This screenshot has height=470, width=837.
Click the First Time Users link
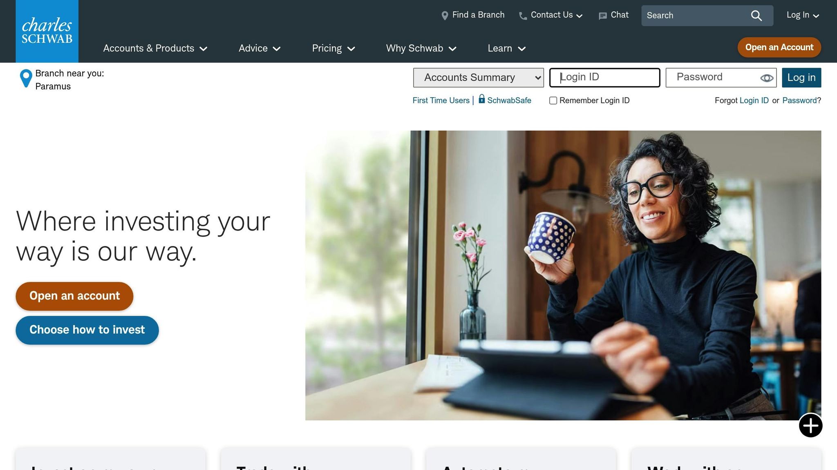click(x=441, y=100)
